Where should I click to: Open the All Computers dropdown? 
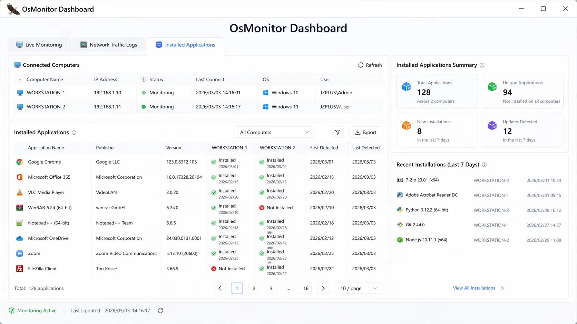(274, 132)
